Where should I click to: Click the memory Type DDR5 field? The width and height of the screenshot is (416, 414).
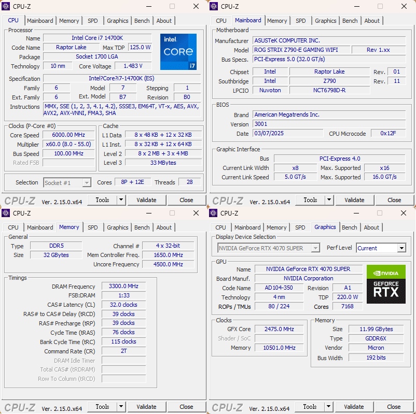(x=56, y=246)
